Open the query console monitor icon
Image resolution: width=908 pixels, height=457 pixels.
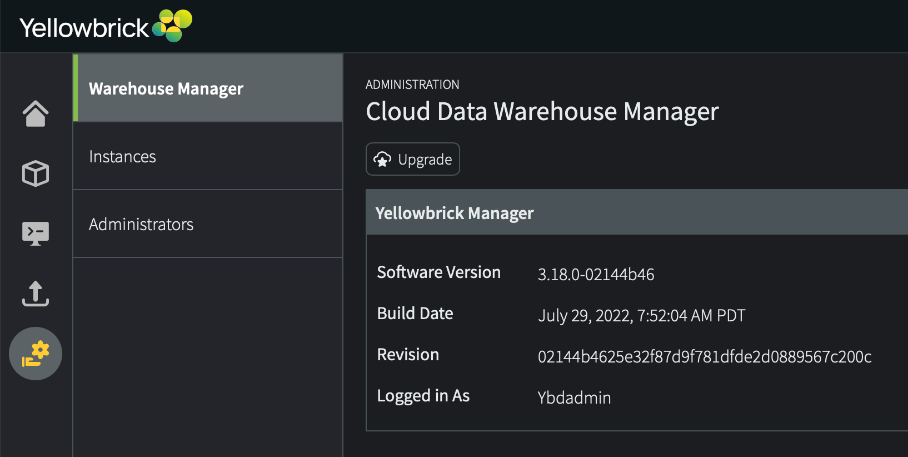[x=36, y=234]
